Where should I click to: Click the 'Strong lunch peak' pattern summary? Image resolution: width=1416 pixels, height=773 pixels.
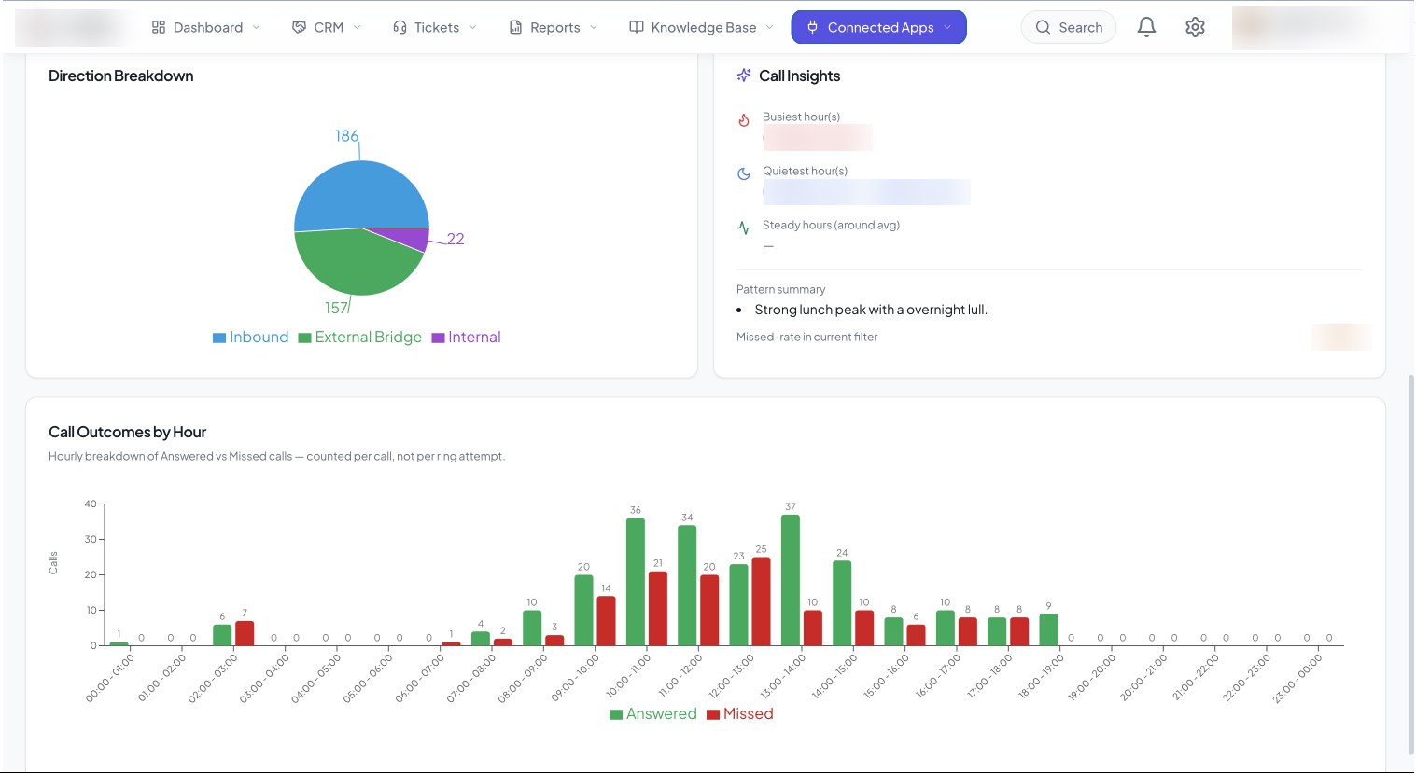pos(871,310)
